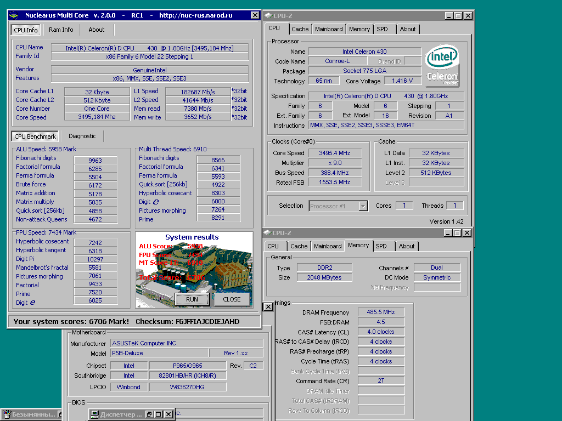
Task: Maximize the Memory CPU-Z window
Action: (457, 232)
